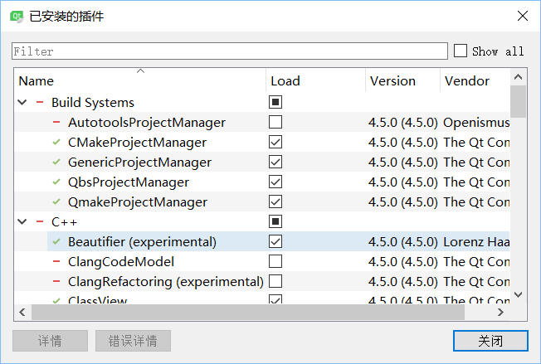Enable the Show all checkbox
This screenshot has height=364, width=541.
click(x=461, y=51)
